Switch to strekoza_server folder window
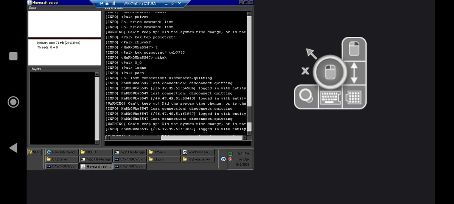 click(x=198, y=159)
